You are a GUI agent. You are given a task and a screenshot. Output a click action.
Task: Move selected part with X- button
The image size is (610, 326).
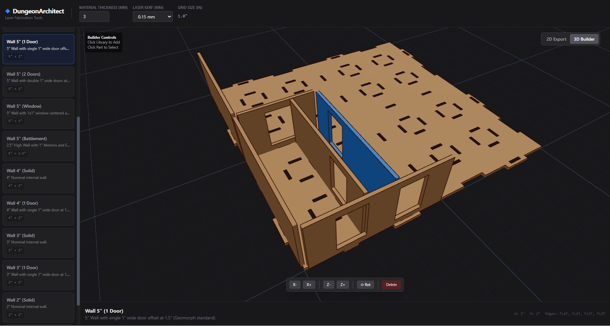[295, 285]
